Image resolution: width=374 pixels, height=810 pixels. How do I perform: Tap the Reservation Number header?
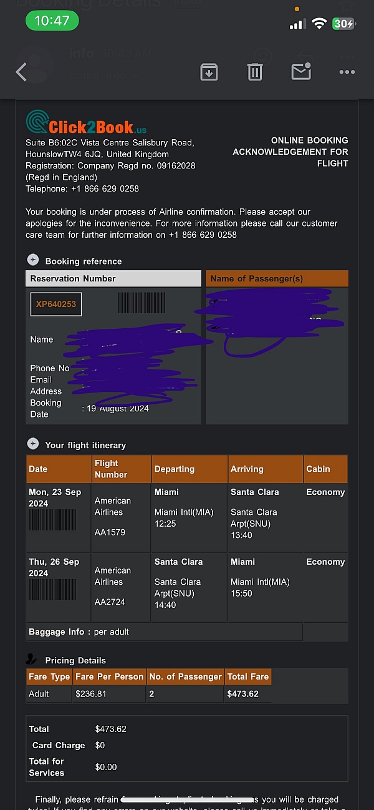(x=113, y=278)
